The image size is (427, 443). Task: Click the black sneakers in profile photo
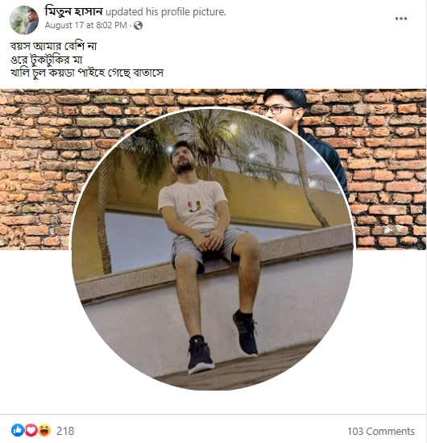click(x=223, y=342)
